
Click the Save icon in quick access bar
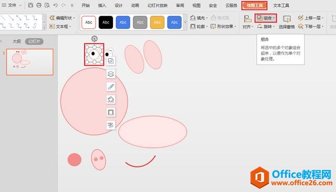pos(30,5)
